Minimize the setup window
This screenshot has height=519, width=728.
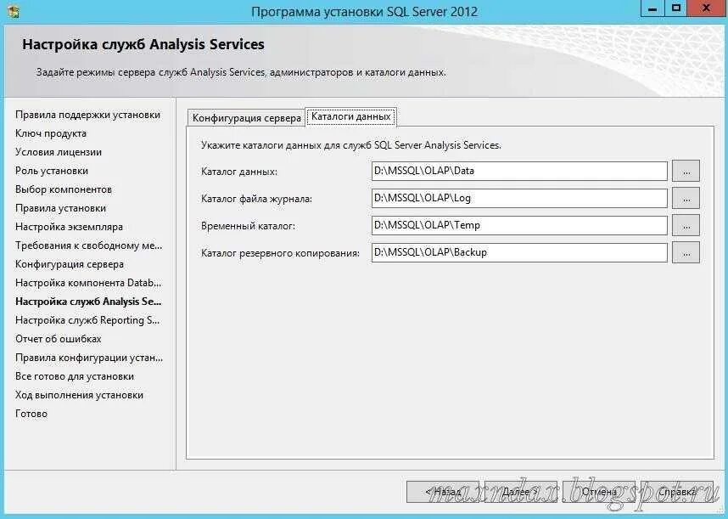[x=652, y=8]
